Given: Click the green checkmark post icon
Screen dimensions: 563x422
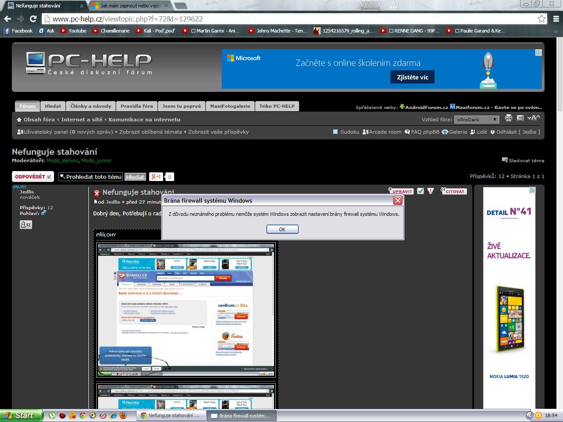Looking at the screenshot, I should point(420,191).
